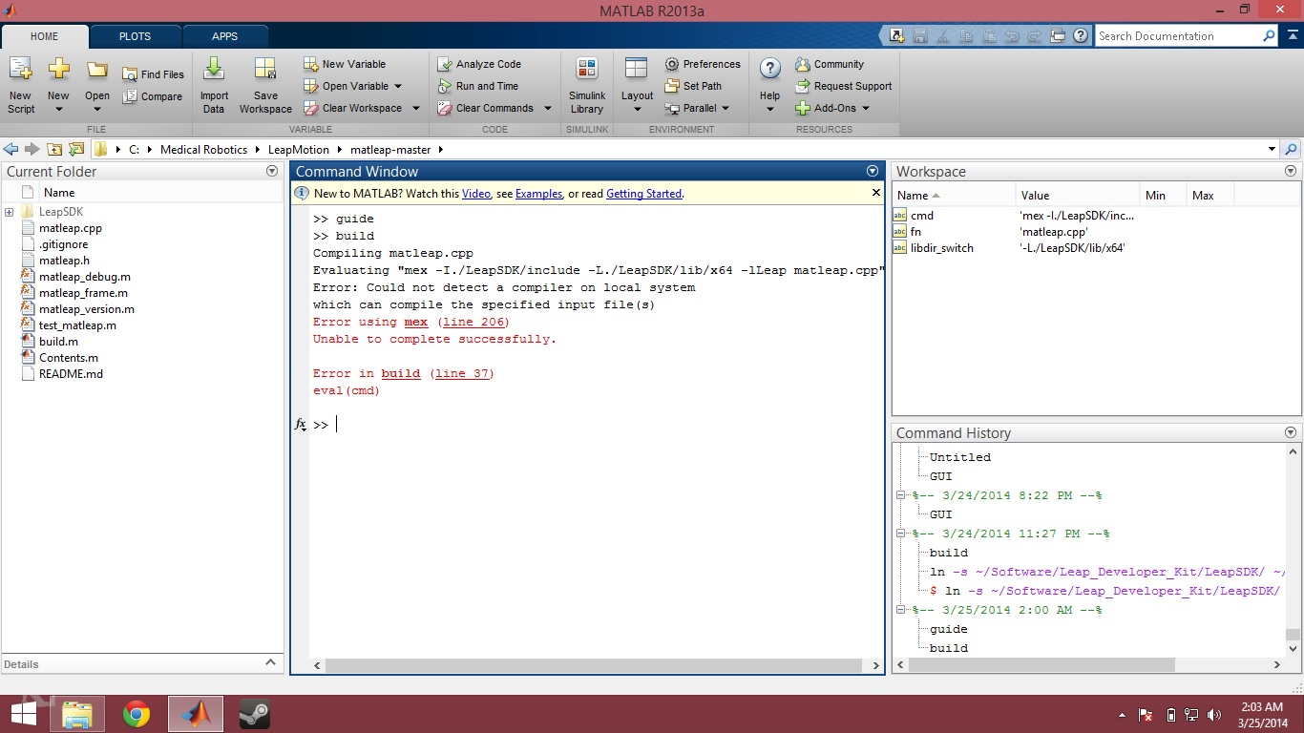
Task: Click the quick access help icon
Action: click(1081, 36)
